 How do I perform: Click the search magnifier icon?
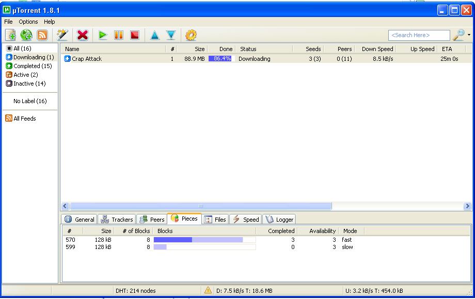point(458,35)
